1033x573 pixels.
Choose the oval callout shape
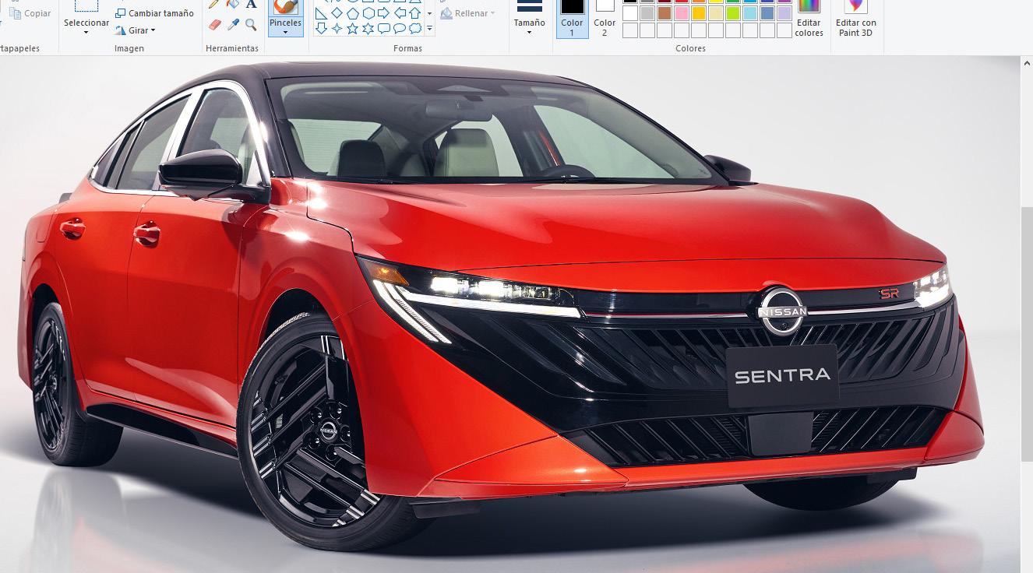399,29
